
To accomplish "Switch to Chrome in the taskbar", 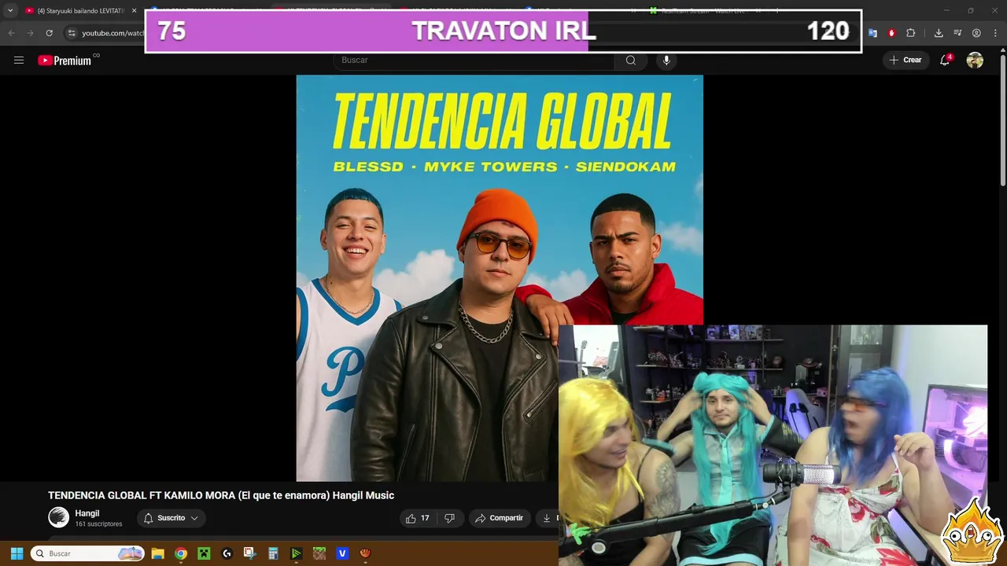I will click(180, 553).
